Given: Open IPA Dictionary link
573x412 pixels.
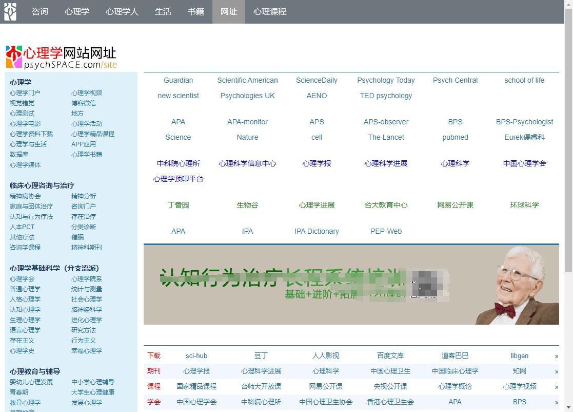Looking at the screenshot, I should (317, 231).
